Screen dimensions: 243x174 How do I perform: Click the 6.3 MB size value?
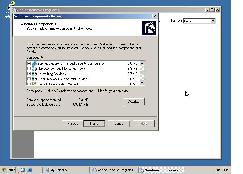132,69
